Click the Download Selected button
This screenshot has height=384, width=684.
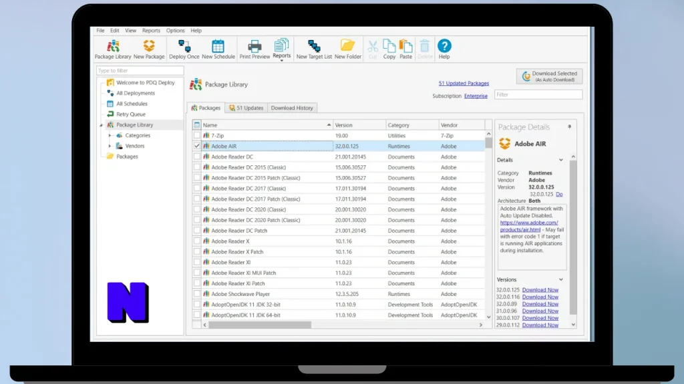tap(549, 76)
